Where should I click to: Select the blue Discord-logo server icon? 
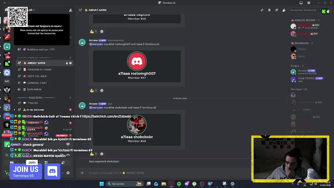[7, 73]
